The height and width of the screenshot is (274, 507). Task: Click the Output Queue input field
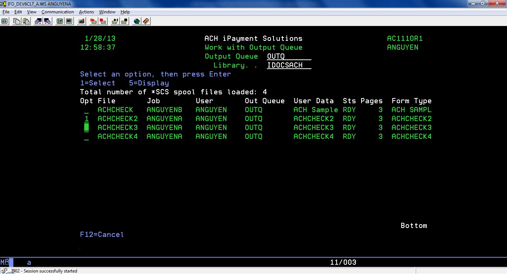click(x=289, y=56)
